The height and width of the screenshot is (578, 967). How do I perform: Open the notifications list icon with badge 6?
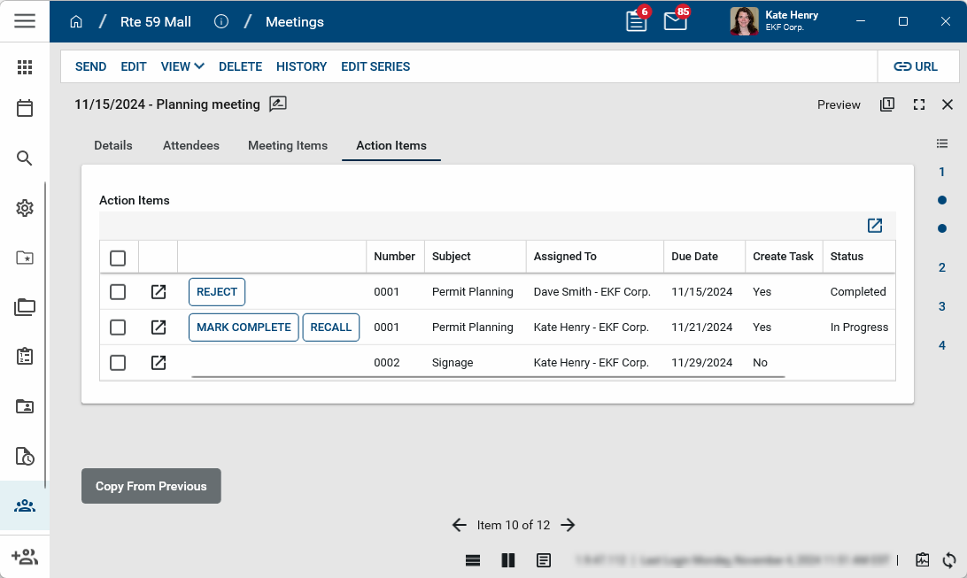pyautogui.click(x=637, y=21)
